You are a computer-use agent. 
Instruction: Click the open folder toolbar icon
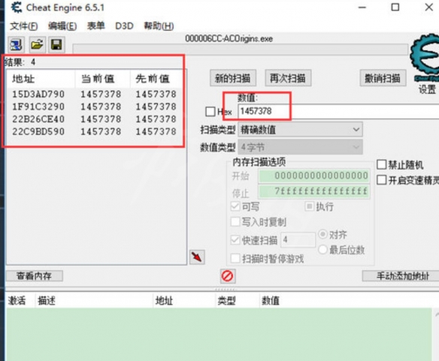tap(37, 45)
